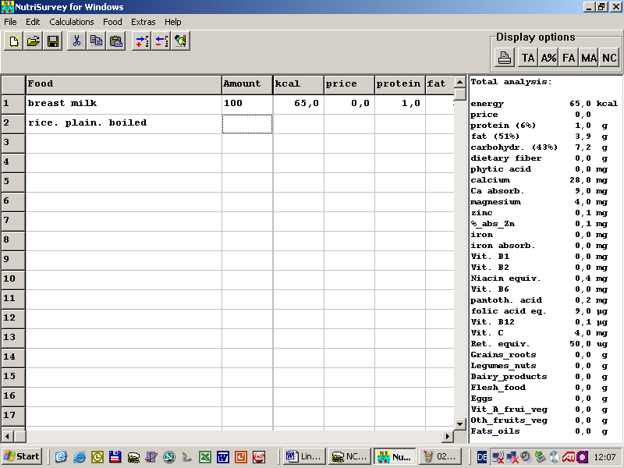The height and width of the screenshot is (468, 624).
Task: Click the copy toolbar icon
Action: click(x=96, y=41)
